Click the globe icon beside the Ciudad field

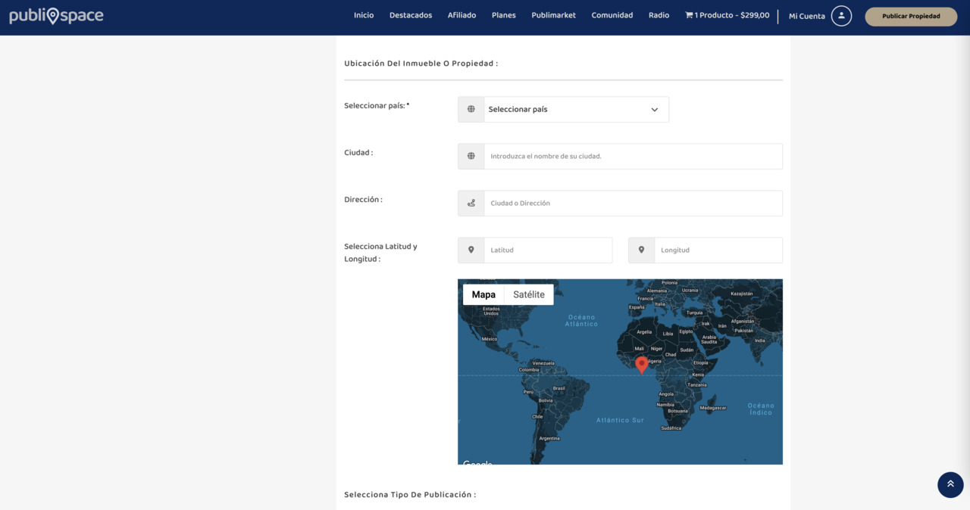coord(471,156)
